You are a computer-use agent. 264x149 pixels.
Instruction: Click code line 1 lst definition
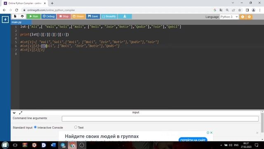coord(101,26)
